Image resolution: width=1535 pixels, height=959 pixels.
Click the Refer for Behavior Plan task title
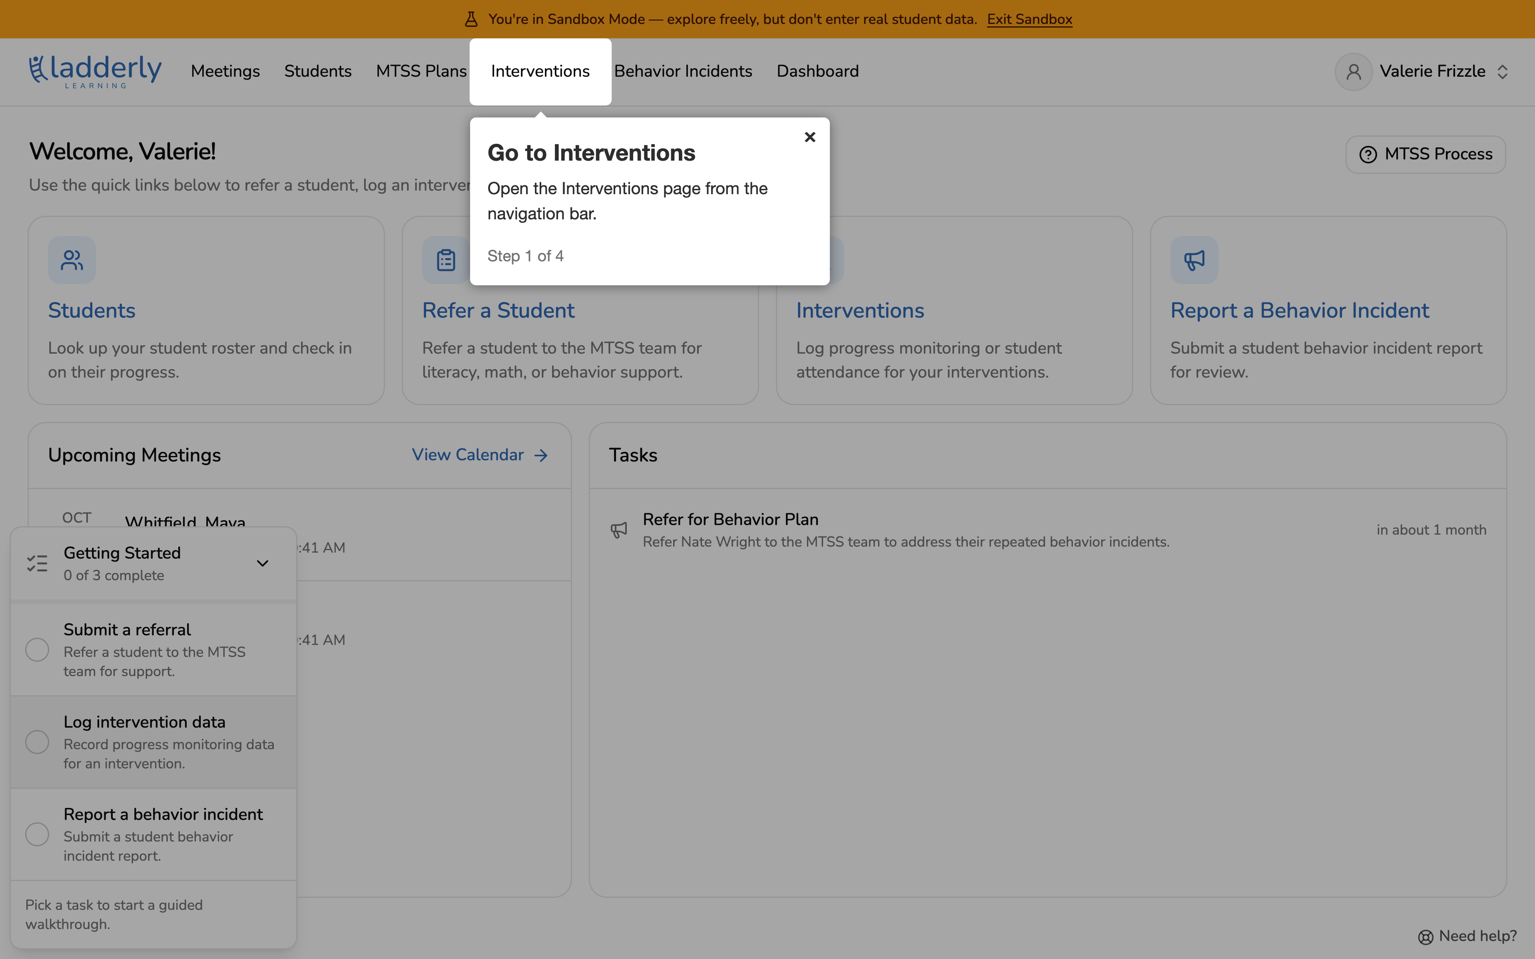(731, 519)
